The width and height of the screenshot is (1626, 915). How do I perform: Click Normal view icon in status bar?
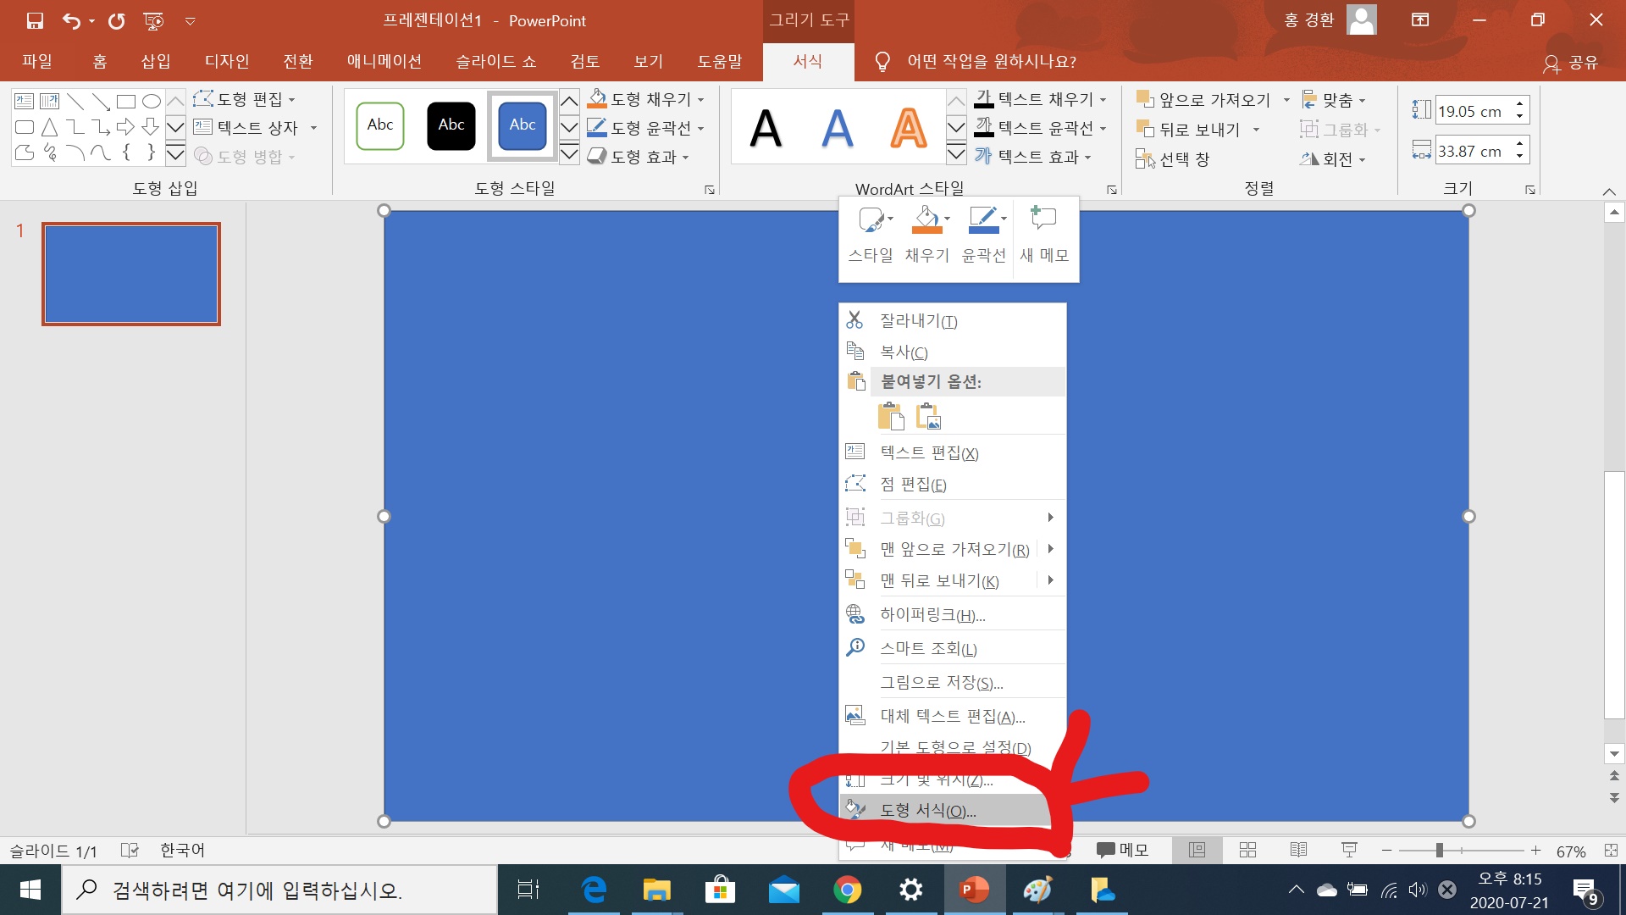pyautogui.click(x=1197, y=850)
